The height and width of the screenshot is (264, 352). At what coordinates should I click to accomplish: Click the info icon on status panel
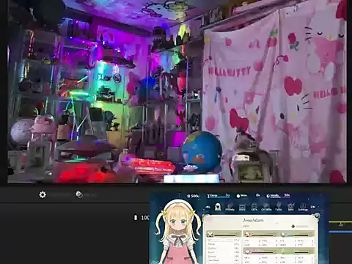(x=293, y=227)
